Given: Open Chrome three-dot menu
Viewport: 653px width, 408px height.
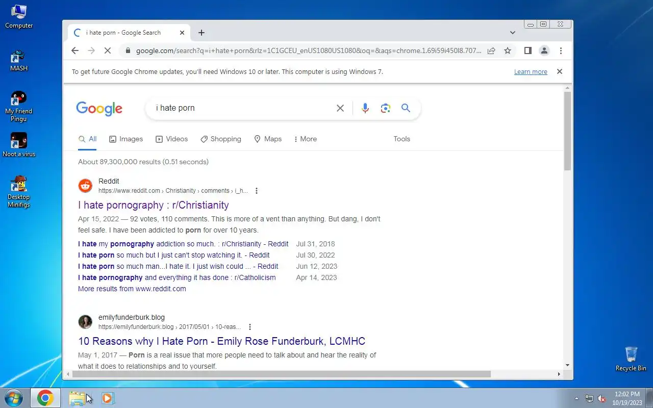Looking at the screenshot, I should tap(561, 50).
